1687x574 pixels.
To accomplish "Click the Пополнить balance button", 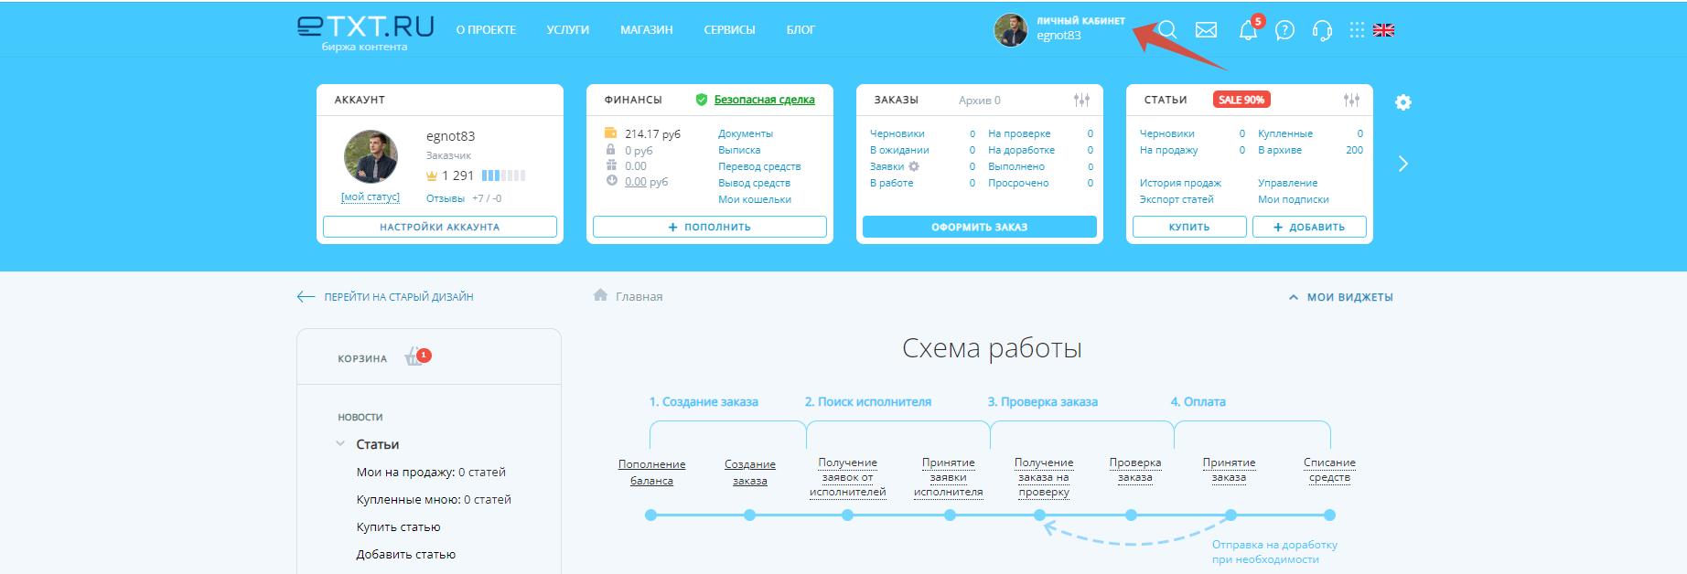I will pyautogui.click(x=709, y=227).
